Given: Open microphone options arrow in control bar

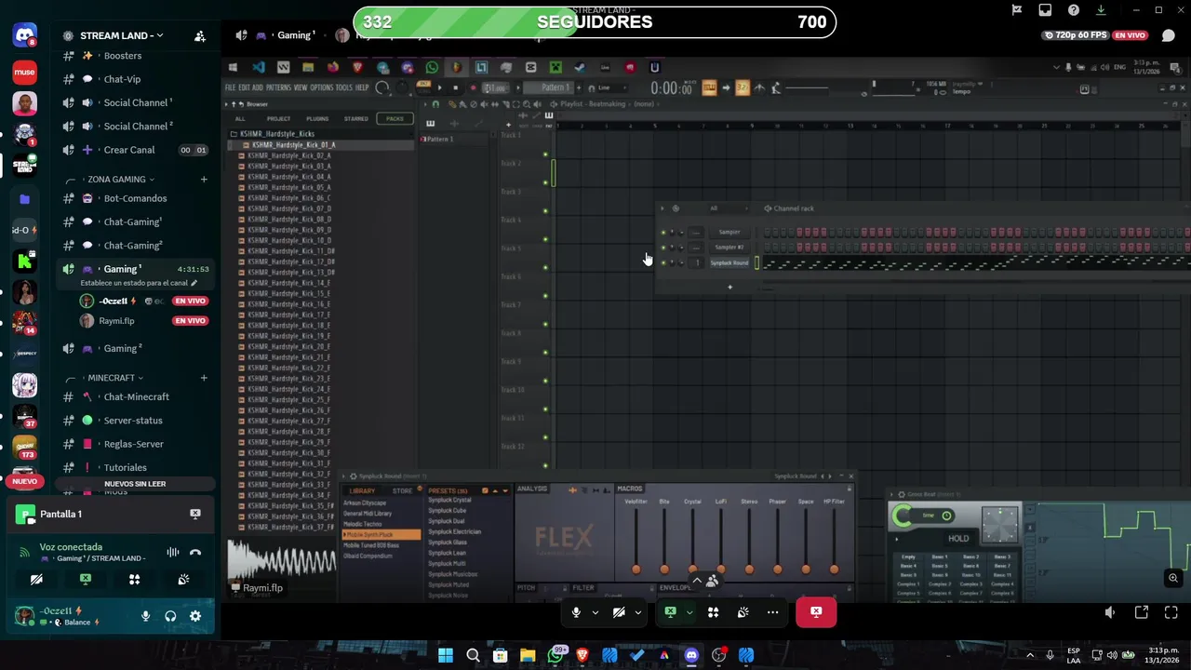Looking at the screenshot, I should click(595, 612).
